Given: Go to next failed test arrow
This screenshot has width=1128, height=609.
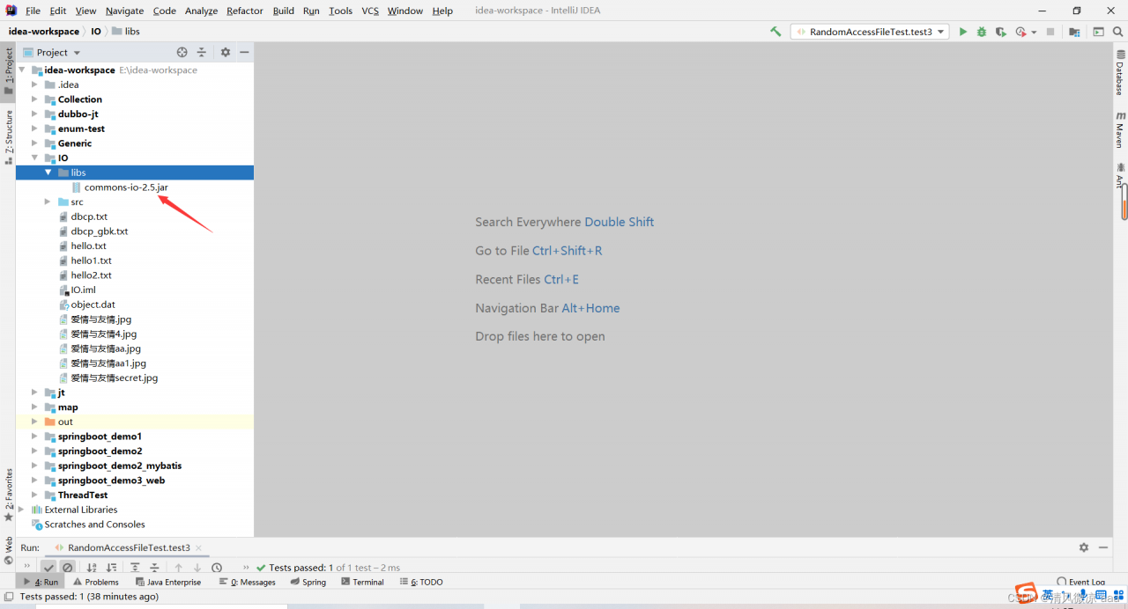Looking at the screenshot, I should [x=197, y=568].
